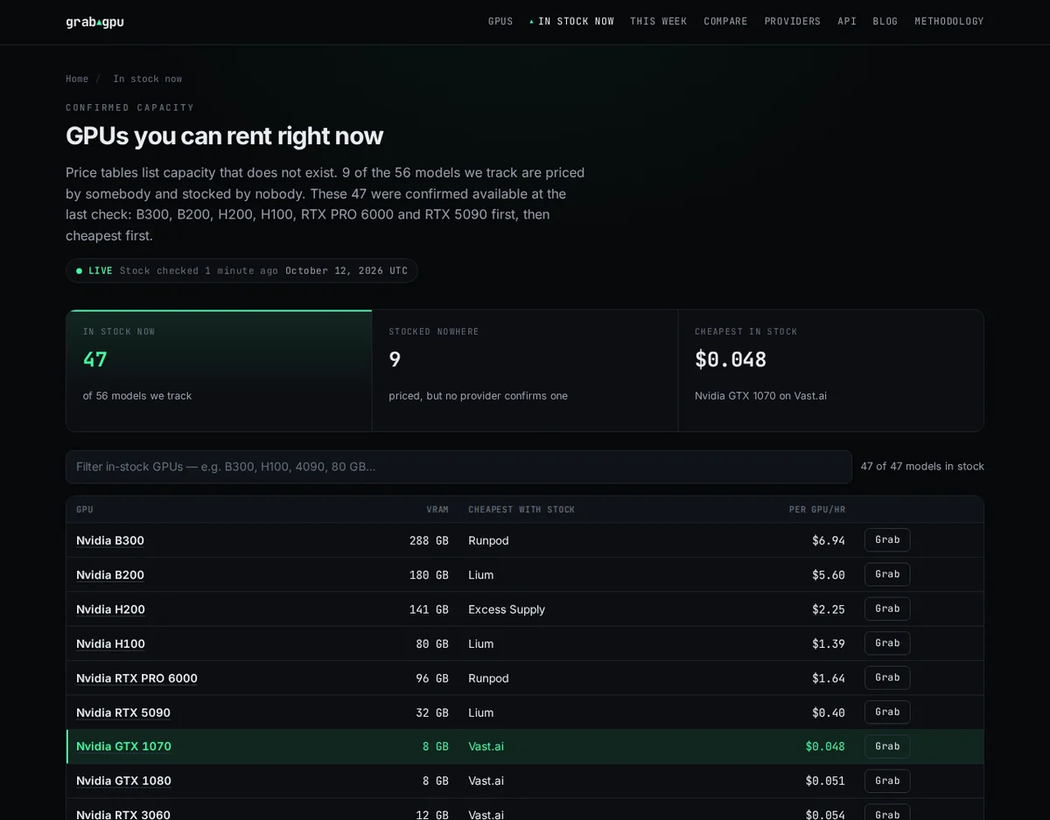Image resolution: width=1050 pixels, height=820 pixels.
Task: Click Lium provider in RTX 5090 row
Action: click(x=480, y=712)
